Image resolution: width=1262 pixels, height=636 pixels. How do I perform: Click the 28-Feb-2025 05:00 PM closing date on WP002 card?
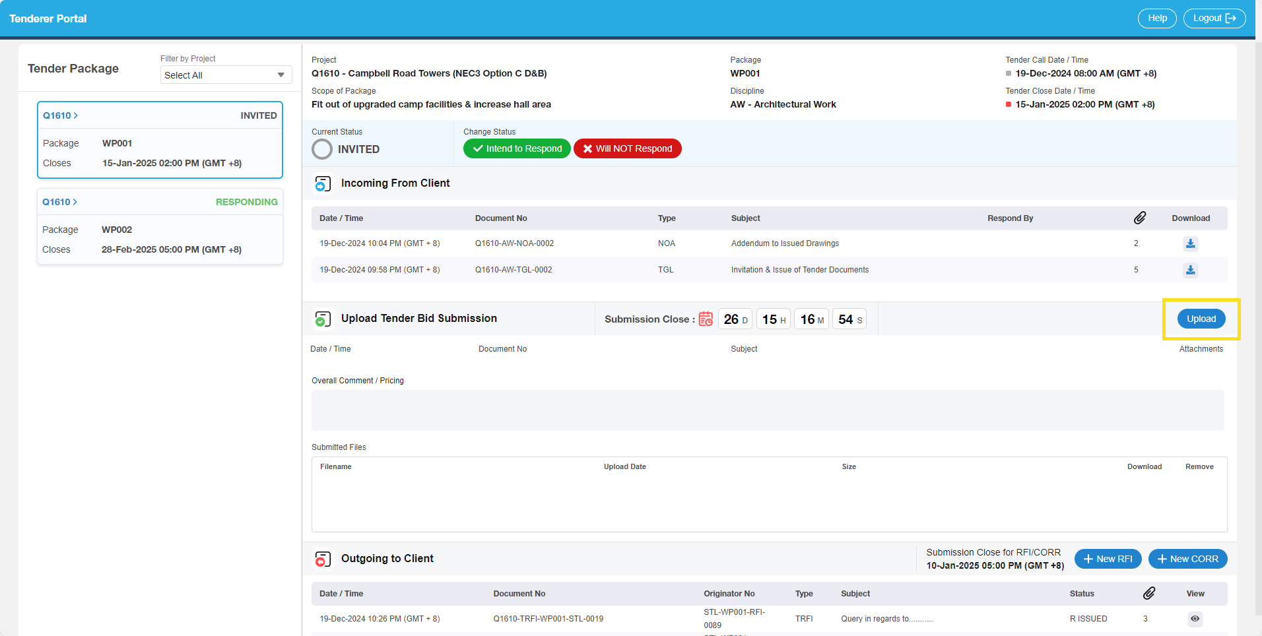172,249
